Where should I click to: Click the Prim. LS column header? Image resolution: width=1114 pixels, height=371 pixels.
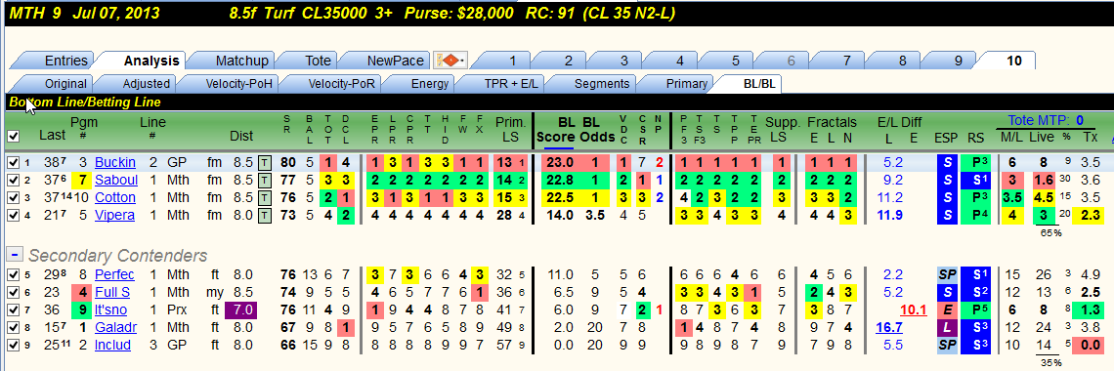tap(509, 129)
